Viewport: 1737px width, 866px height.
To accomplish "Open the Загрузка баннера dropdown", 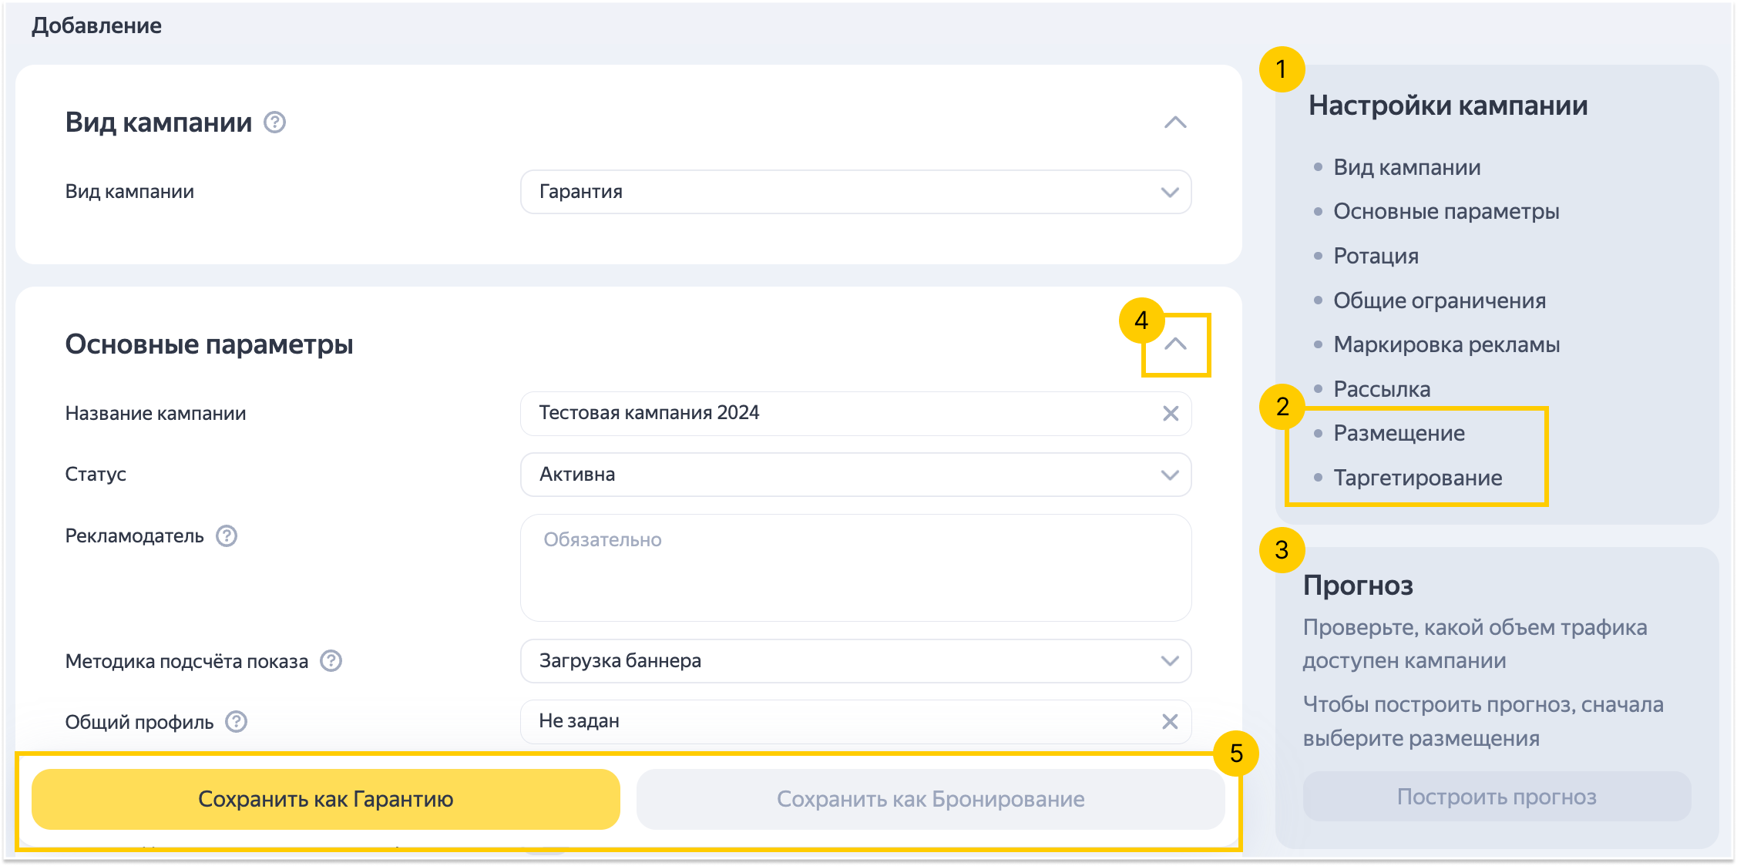I will [855, 661].
